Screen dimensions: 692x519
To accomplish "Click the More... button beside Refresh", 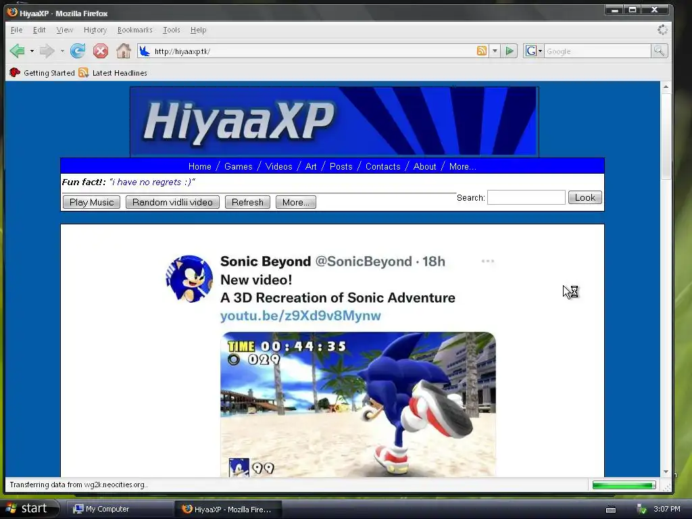I will point(296,202).
